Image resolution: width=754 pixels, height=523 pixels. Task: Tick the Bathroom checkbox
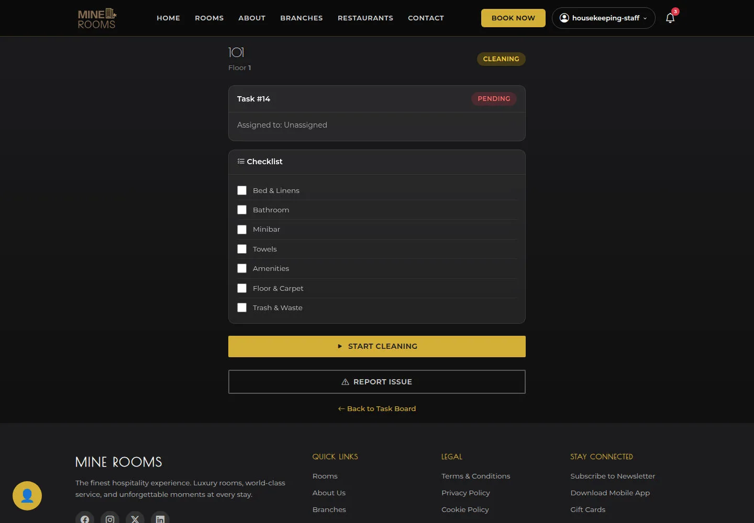(242, 210)
